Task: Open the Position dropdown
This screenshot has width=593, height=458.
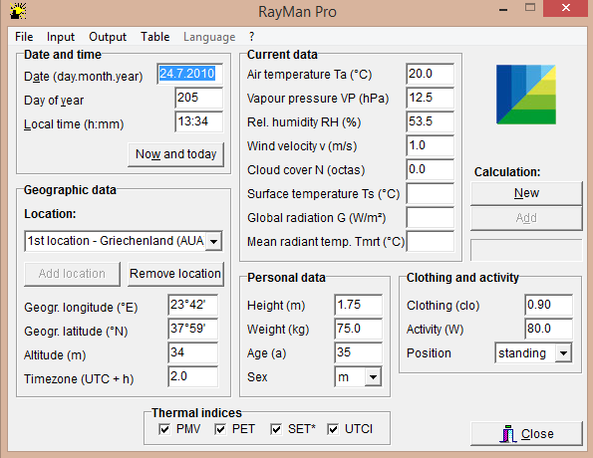Action: click(563, 353)
